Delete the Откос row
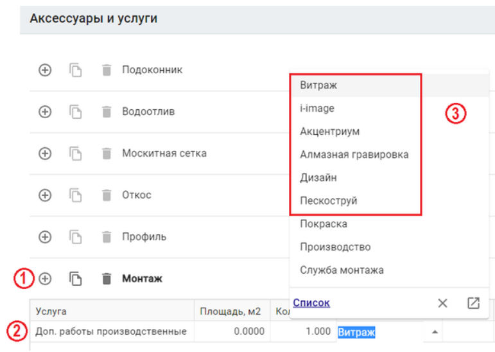Viewport: 495px width, 352px height. [107, 195]
